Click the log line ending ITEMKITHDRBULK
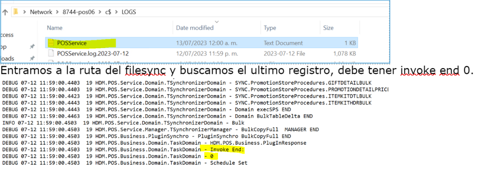Screen dimensions: 478x169 tap(187, 103)
